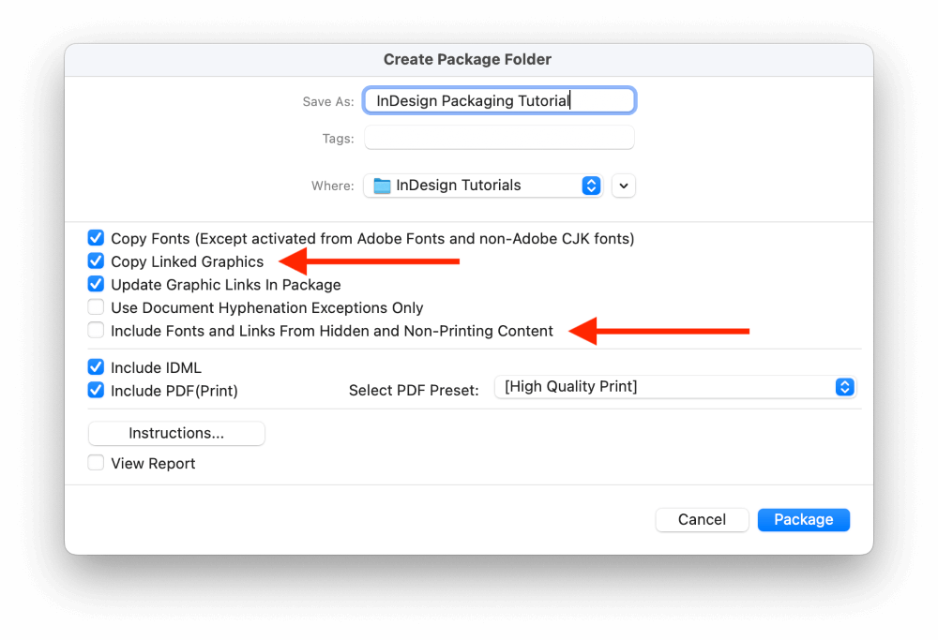Enable the View Report checkbox
The height and width of the screenshot is (640, 938).
point(96,463)
